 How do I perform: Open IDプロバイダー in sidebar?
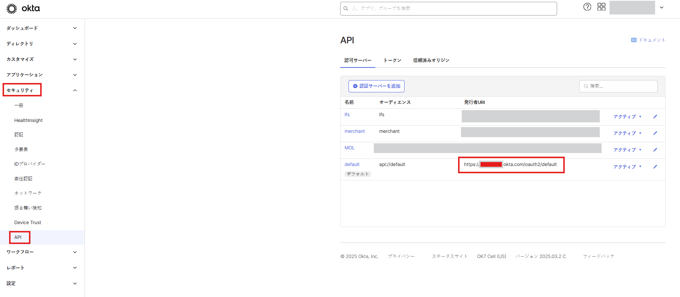click(30, 164)
